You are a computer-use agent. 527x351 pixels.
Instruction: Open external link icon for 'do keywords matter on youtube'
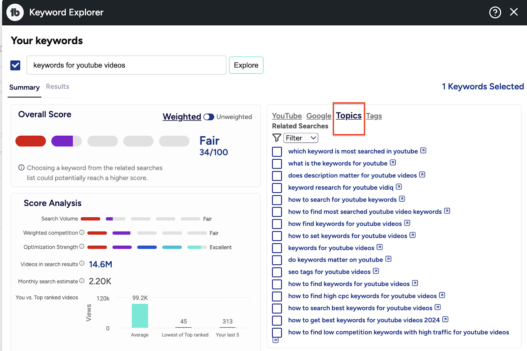pos(388,259)
